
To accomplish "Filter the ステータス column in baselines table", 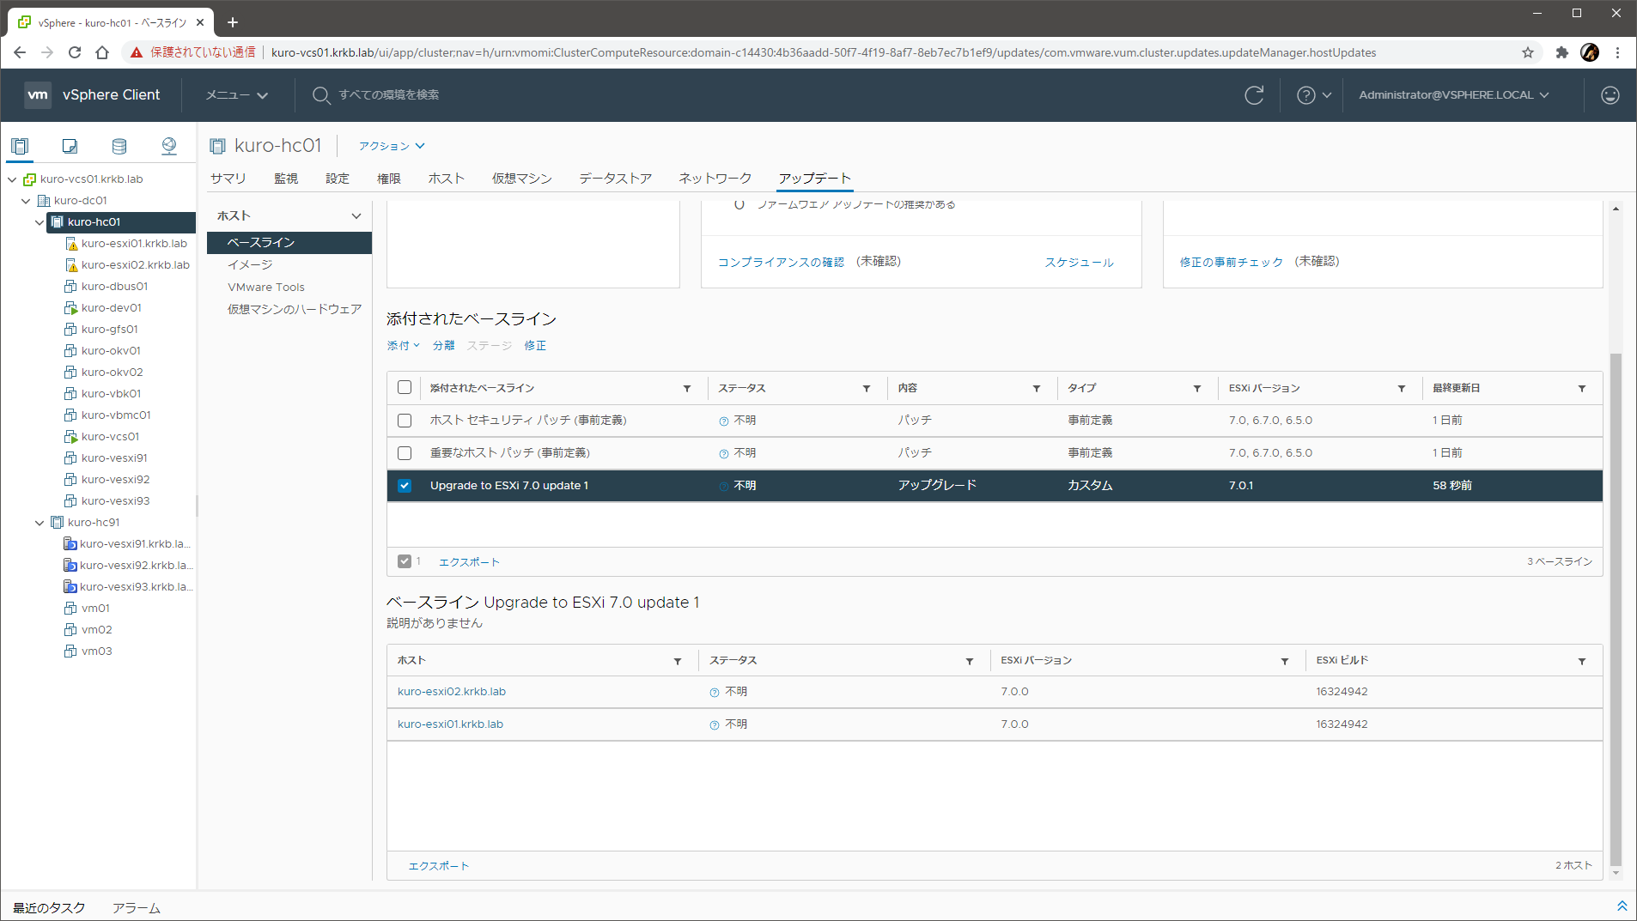I will coord(867,389).
